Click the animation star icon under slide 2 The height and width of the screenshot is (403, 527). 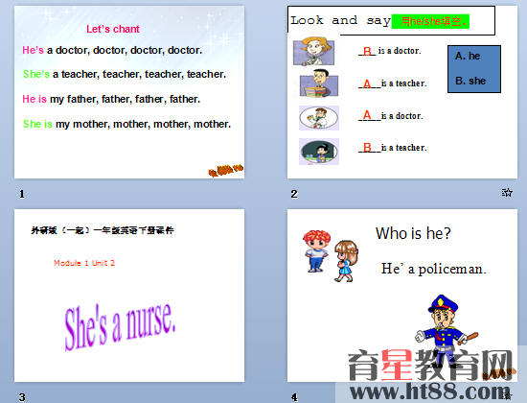(507, 193)
